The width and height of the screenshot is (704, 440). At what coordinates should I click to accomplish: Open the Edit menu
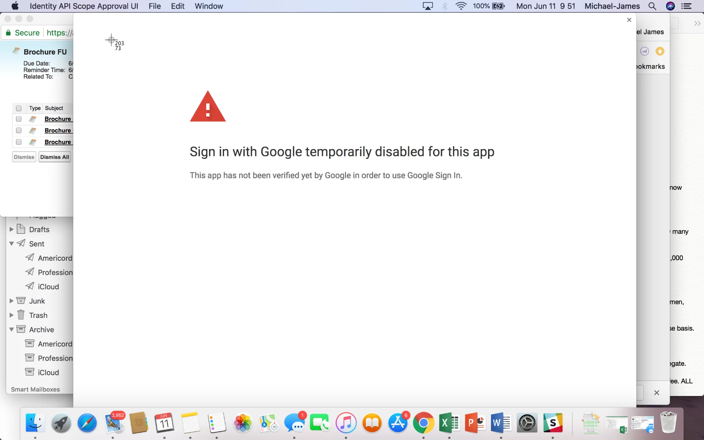[x=178, y=6]
